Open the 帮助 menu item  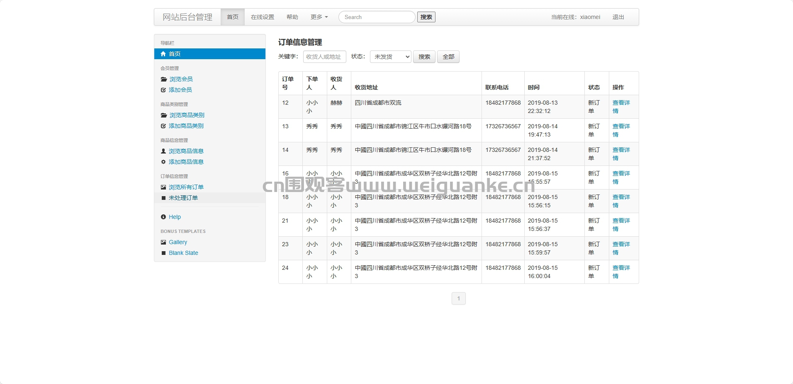[292, 17]
